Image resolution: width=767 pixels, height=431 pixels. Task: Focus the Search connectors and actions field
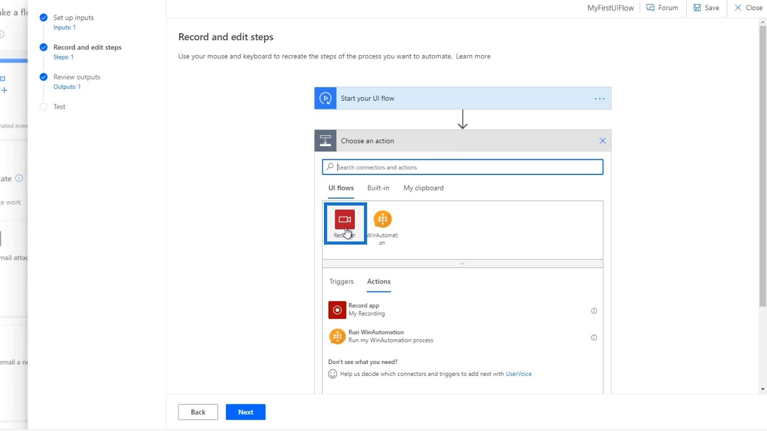click(x=463, y=167)
